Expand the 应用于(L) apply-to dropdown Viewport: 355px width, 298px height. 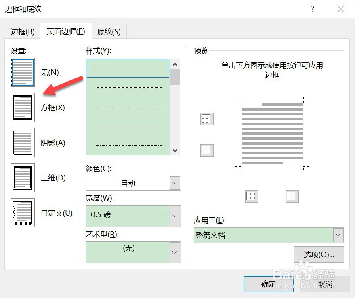tap(338, 235)
